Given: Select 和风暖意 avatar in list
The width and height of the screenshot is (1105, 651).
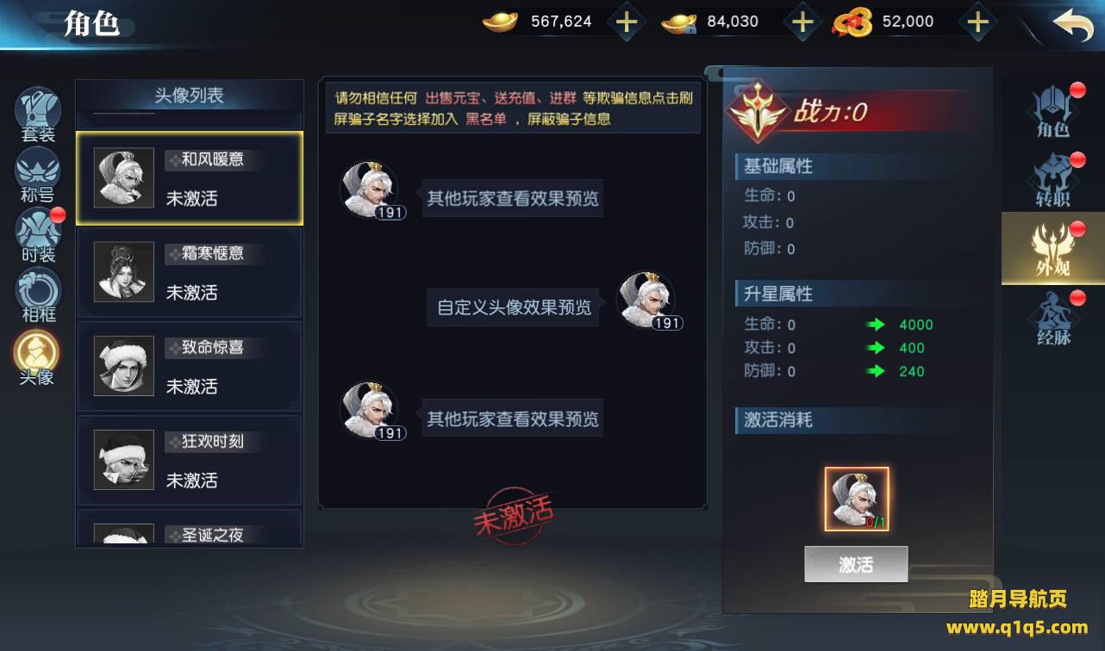Looking at the screenshot, I should pyautogui.click(x=190, y=178).
